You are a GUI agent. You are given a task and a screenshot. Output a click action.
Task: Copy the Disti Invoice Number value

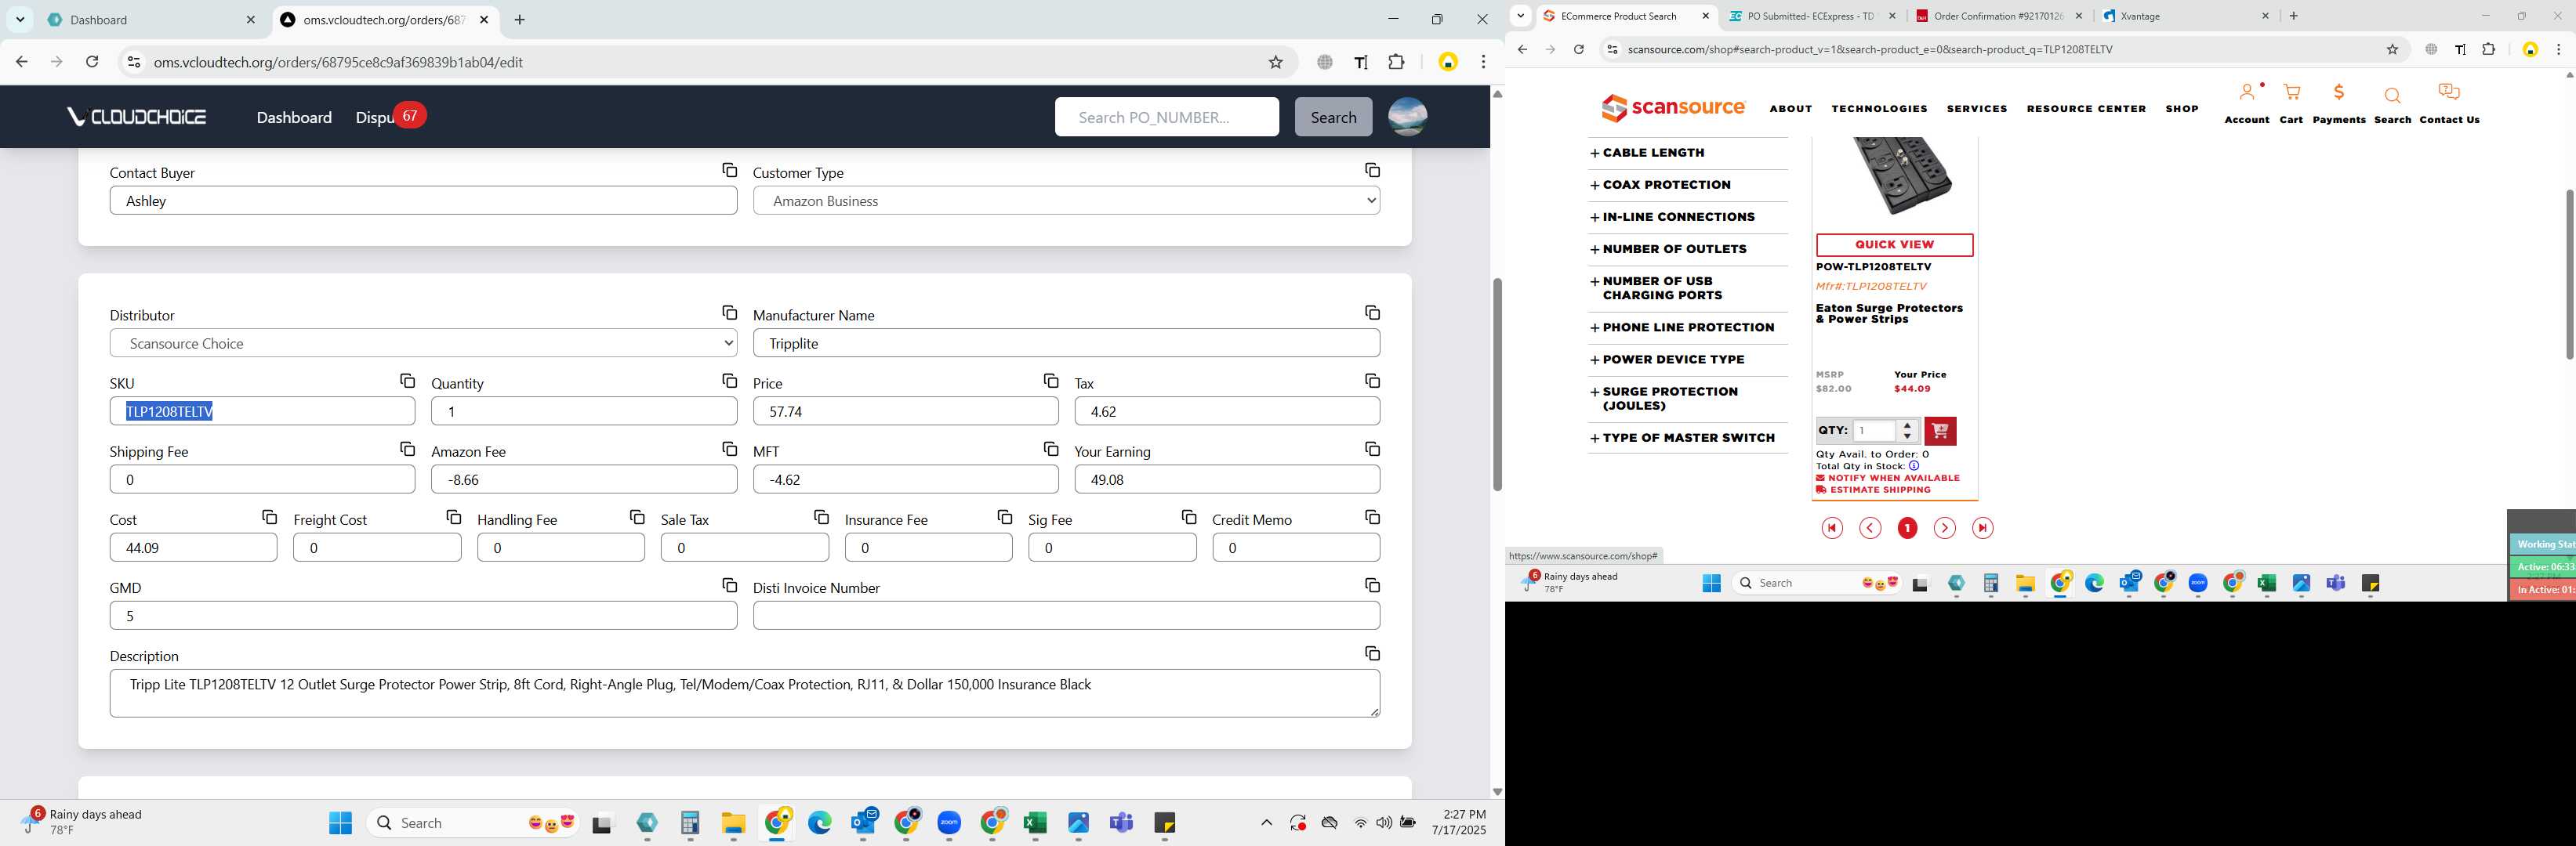click(1372, 585)
